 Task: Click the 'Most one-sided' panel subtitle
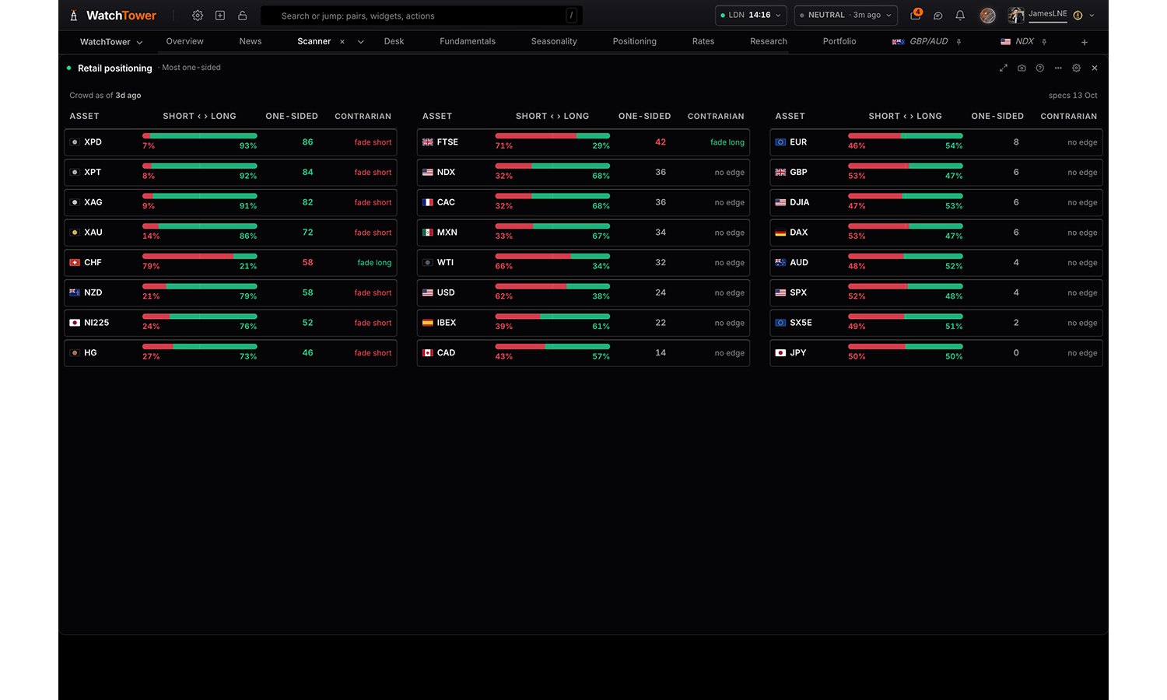[191, 68]
